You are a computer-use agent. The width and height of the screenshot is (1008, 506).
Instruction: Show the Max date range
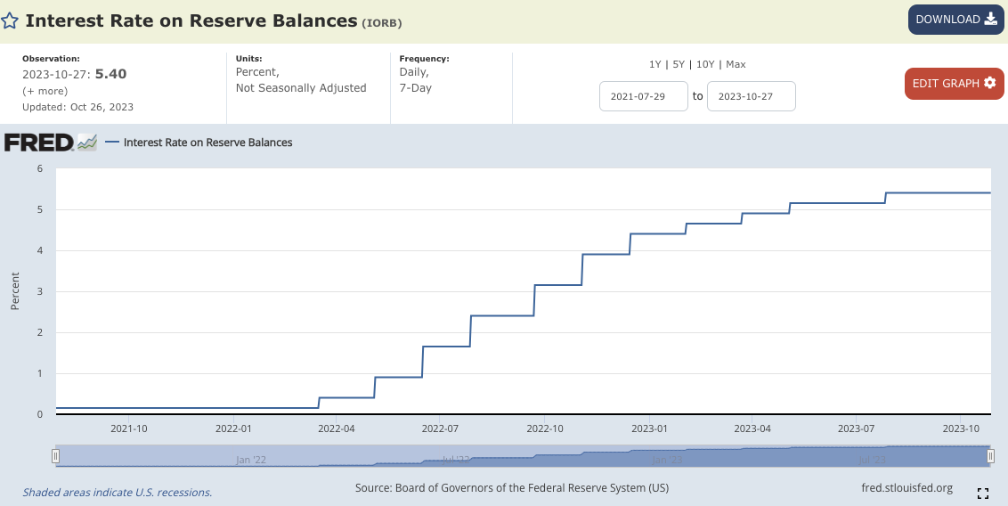tap(736, 64)
